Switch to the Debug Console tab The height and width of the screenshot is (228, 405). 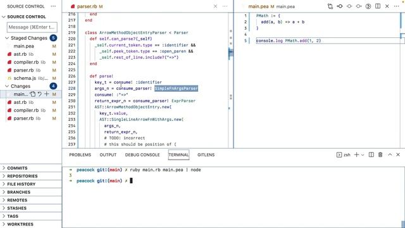pos(142,155)
